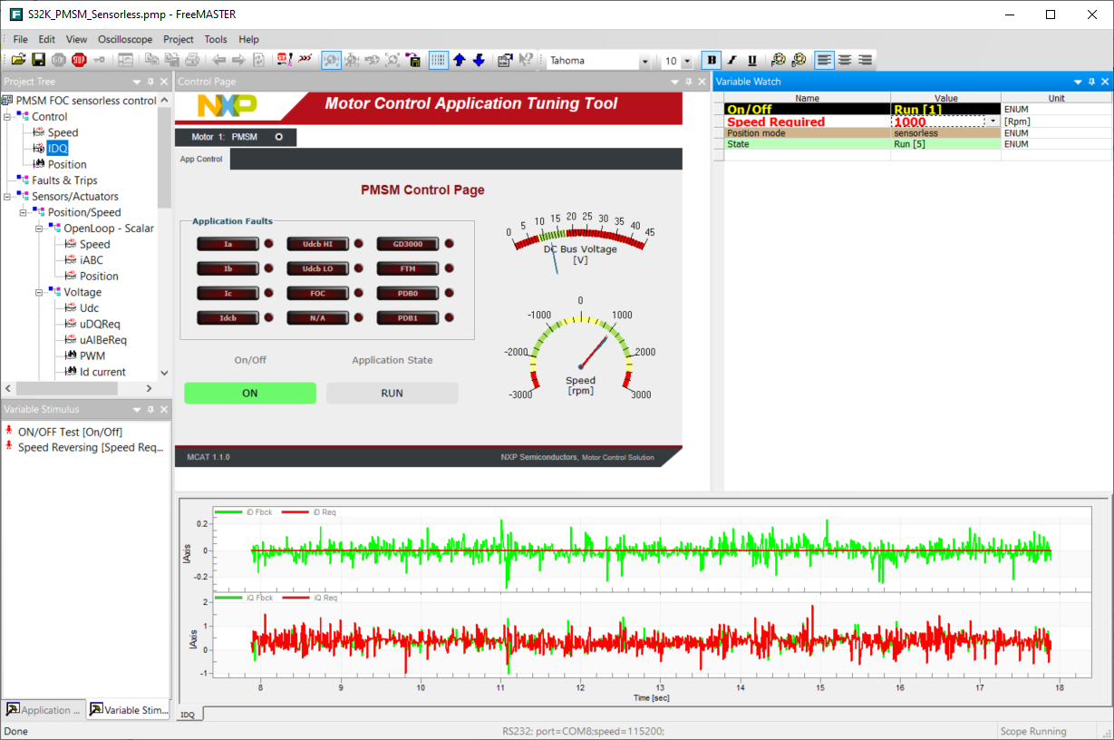The height and width of the screenshot is (740, 1114).
Task: Click the center alignment icon
Action: pyautogui.click(x=847, y=60)
